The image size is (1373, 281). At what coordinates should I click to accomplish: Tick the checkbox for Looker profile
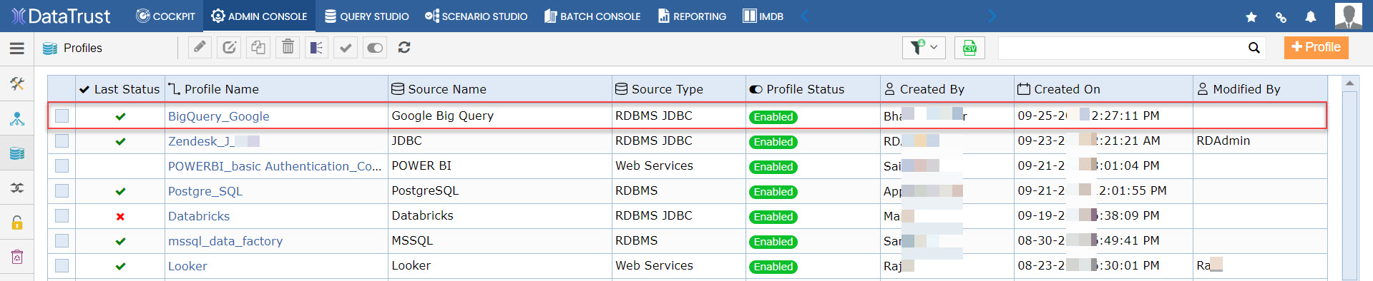pos(62,265)
